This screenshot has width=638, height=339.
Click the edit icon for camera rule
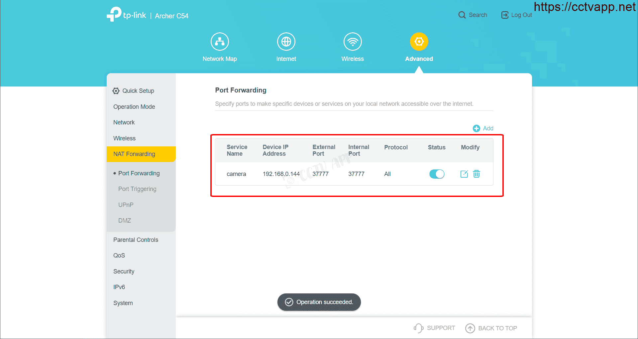click(x=464, y=174)
